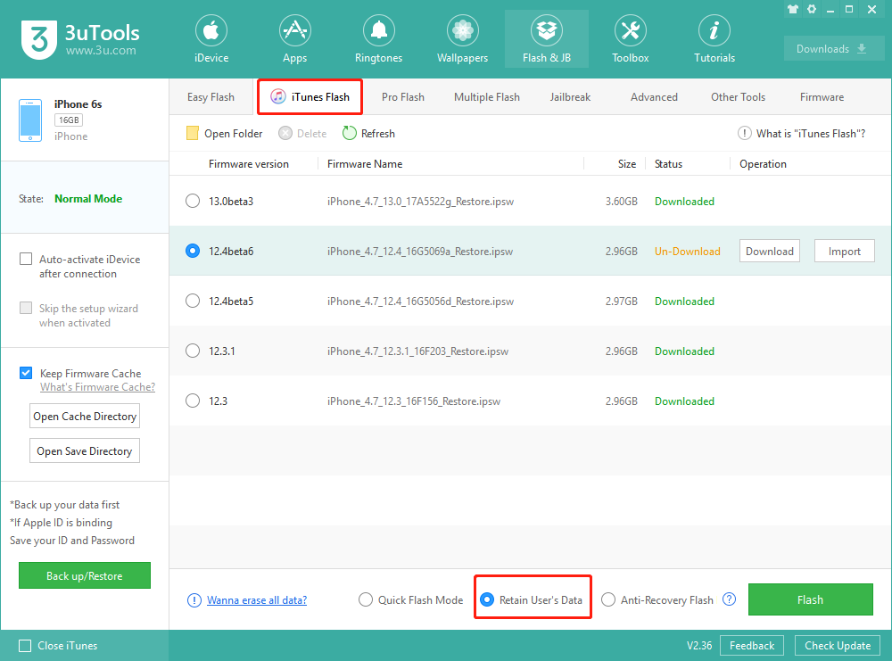The width and height of the screenshot is (892, 661).
Task: Select firmware 12.3.1 radio button
Action: pos(193,351)
